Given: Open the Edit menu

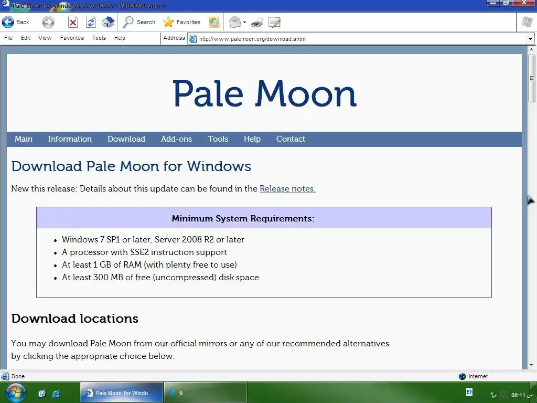Looking at the screenshot, I should tap(25, 38).
